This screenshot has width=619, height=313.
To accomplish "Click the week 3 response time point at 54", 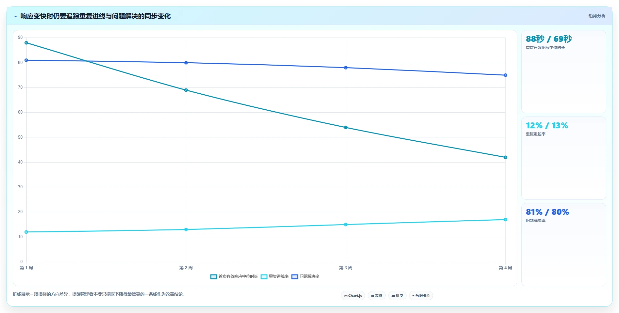I will [346, 128].
